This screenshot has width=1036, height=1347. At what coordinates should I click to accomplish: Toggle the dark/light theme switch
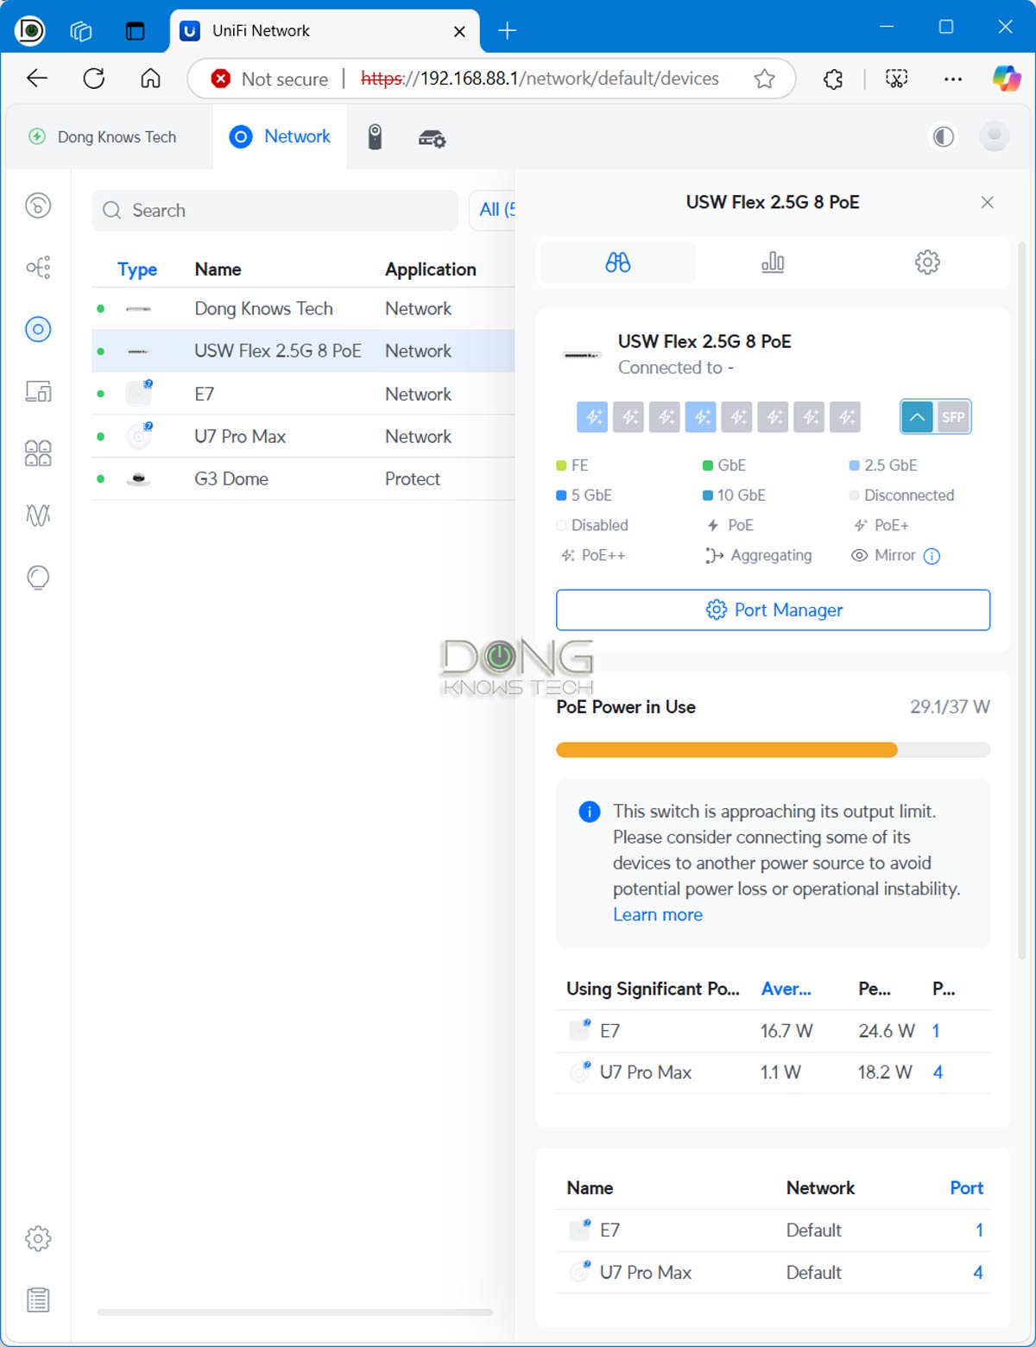click(x=944, y=137)
